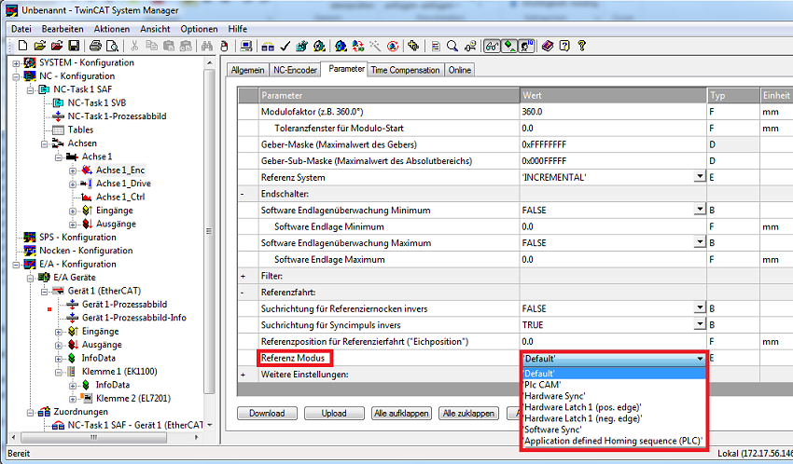793x464 pixels.
Task: Collapse the Endschalter parameter group
Action: [243, 194]
